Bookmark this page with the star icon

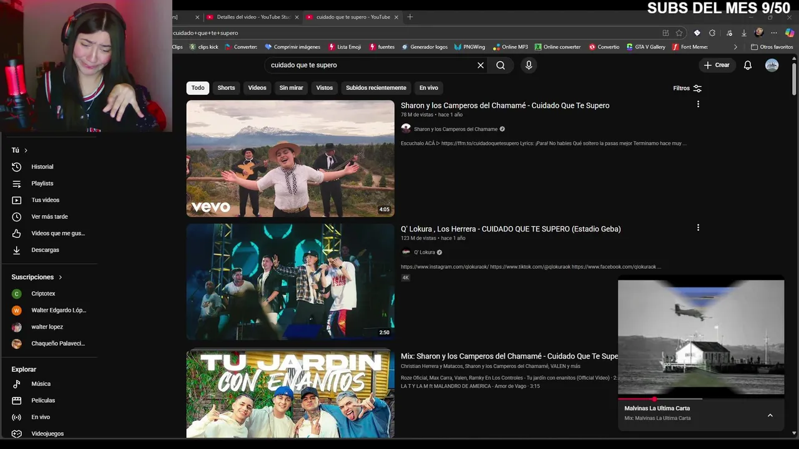coord(679,32)
